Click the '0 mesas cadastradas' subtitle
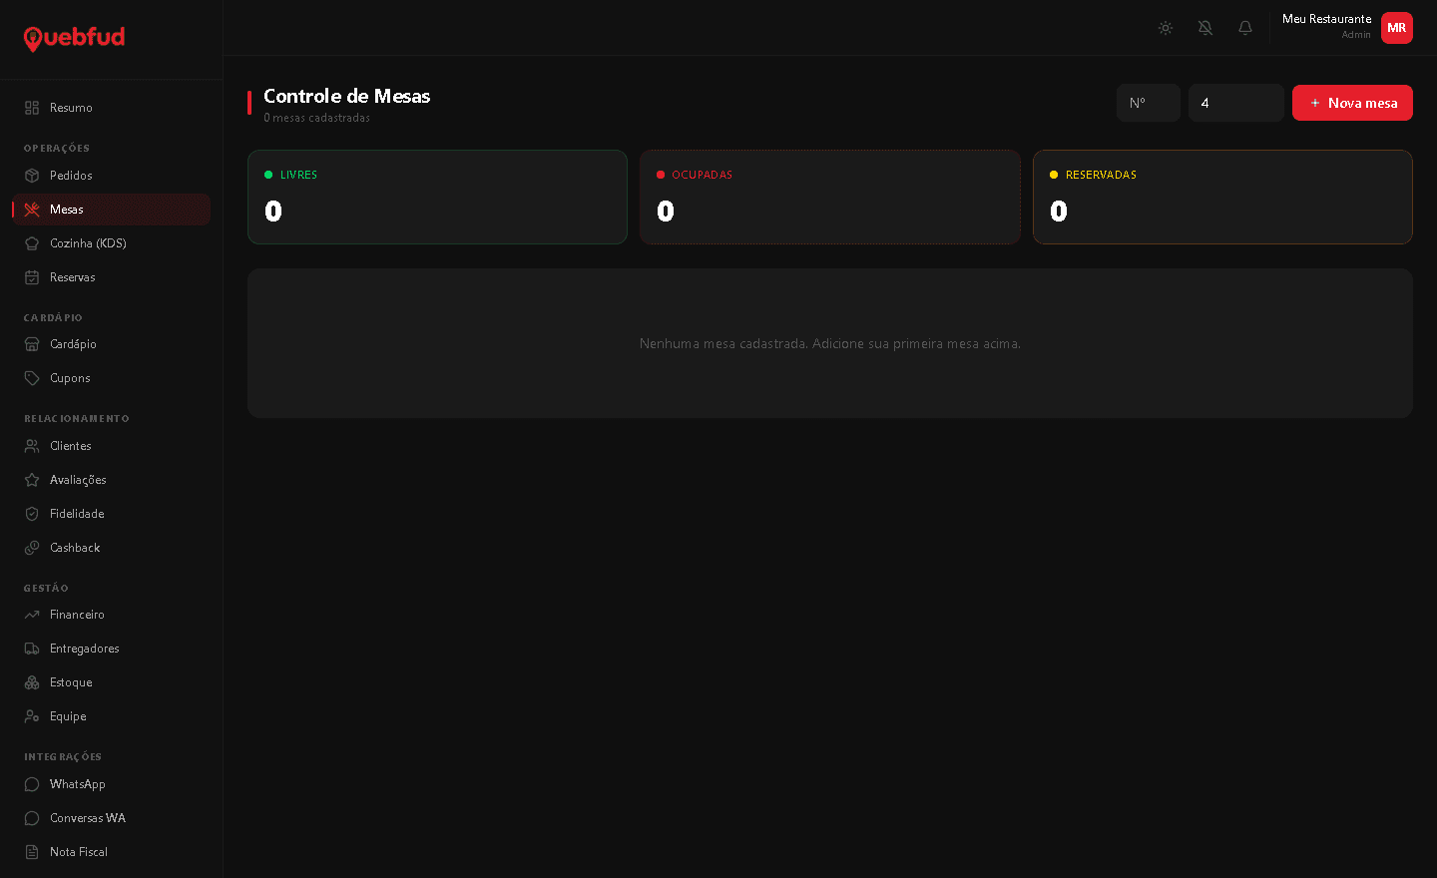1437x878 pixels. pos(316,118)
